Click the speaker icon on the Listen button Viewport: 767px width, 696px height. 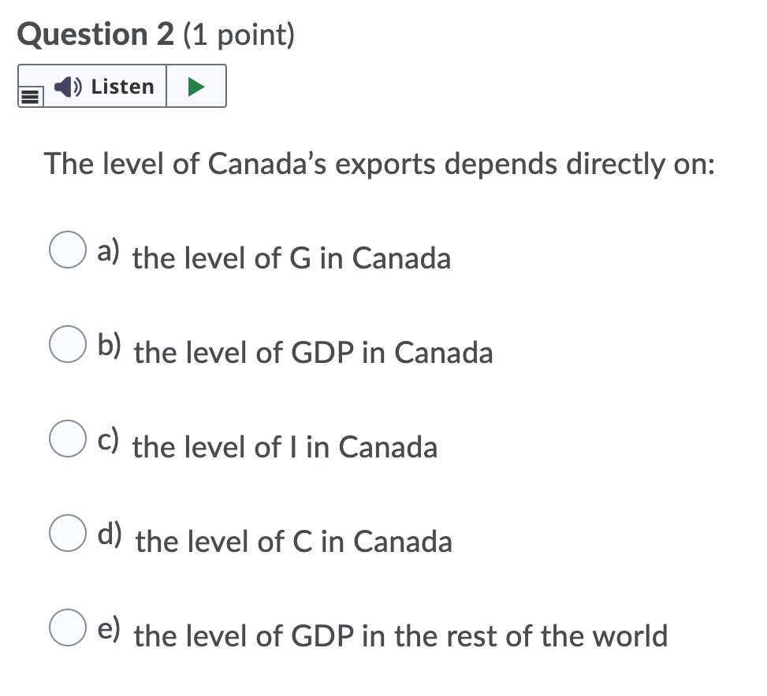66,86
